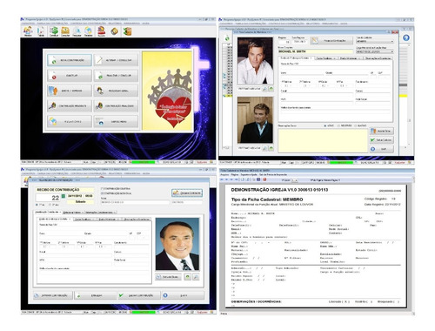Click green progress bar in receipt window status bar

click(144, 313)
